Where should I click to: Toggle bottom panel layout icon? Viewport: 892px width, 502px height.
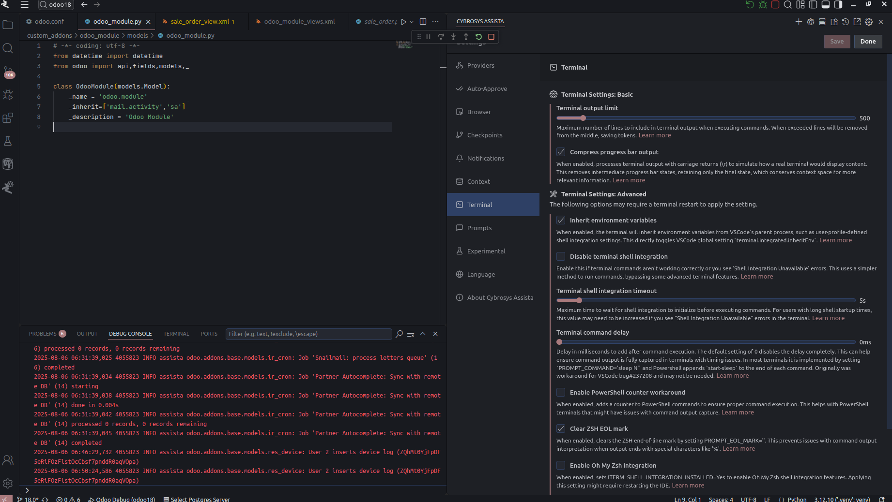click(x=826, y=4)
